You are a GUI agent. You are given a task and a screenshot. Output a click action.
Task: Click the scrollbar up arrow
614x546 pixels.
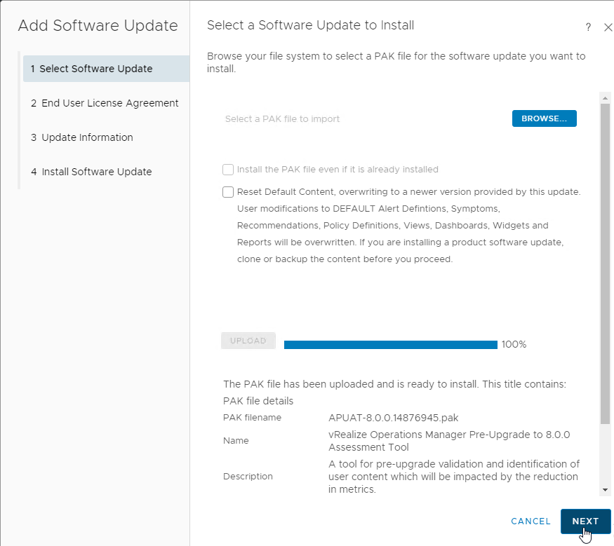click(605, 97)
